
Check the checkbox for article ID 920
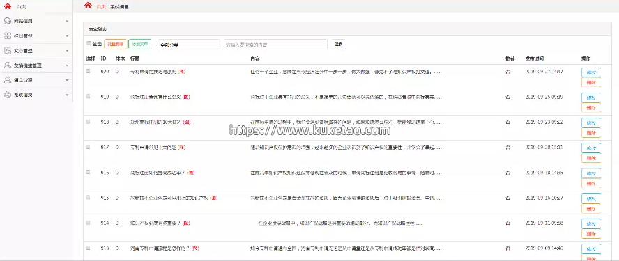(x=89, y=71)
